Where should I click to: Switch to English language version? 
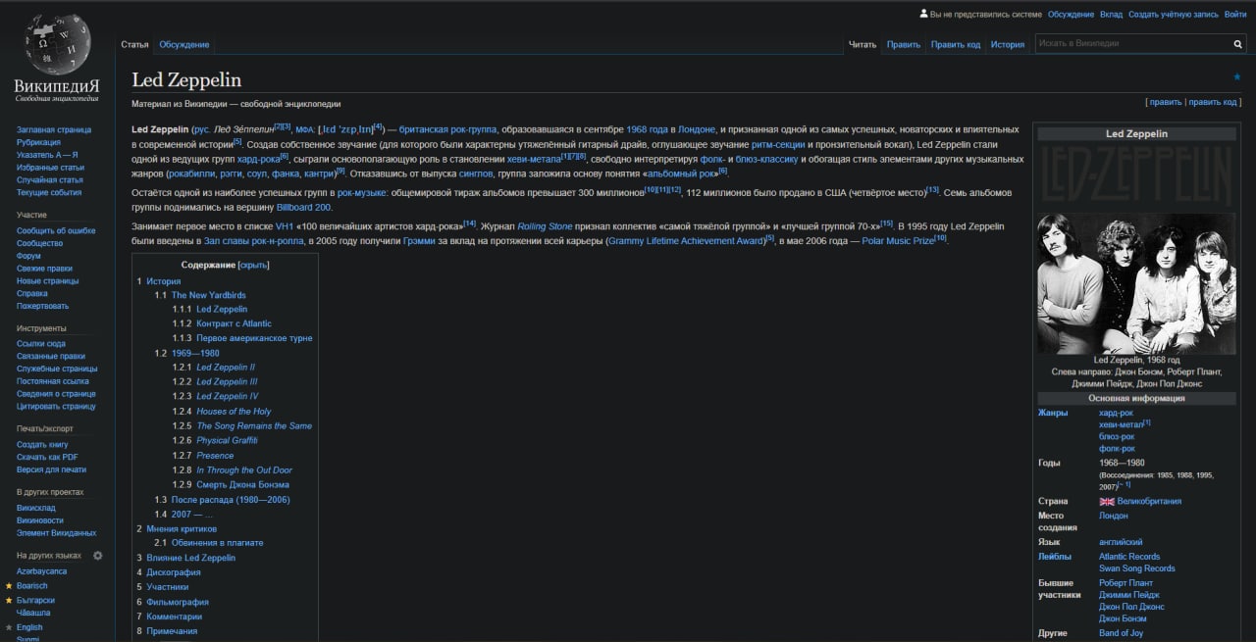coord(29,627)
